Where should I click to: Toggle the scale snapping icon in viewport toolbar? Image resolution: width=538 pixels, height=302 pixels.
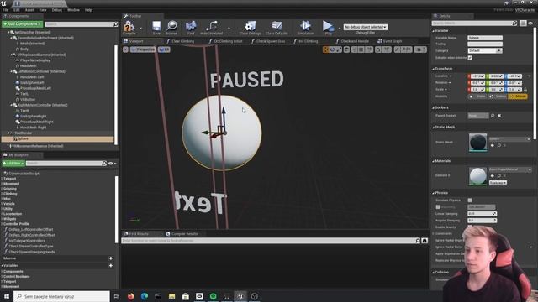[398, 49]
